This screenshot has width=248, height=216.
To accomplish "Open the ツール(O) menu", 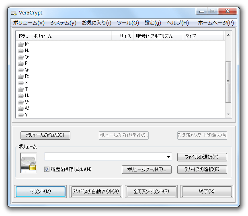I will 128,23.
